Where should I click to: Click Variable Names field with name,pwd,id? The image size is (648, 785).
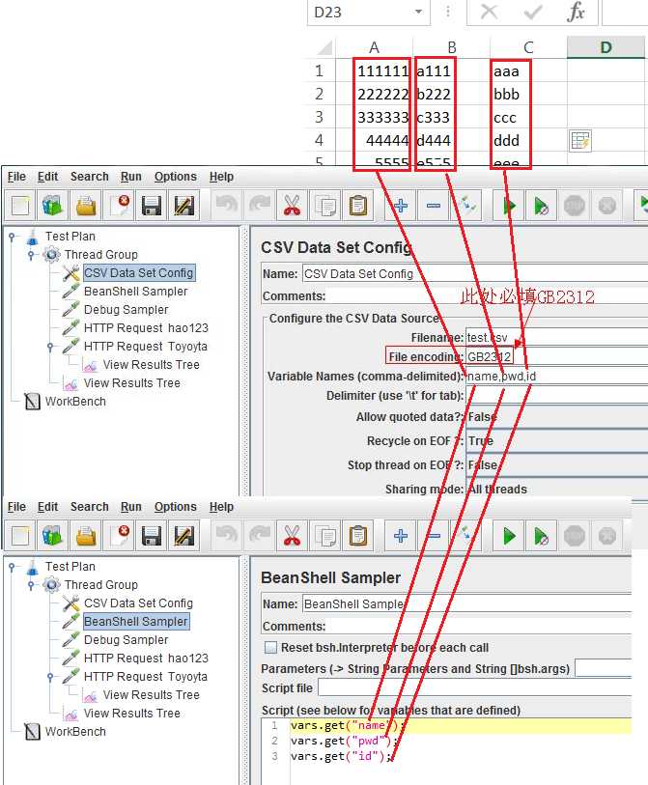[557, 376]
